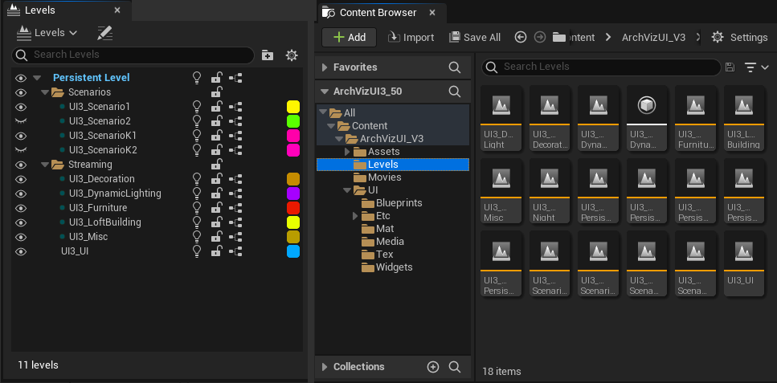
Task: Search the Collections section
Action: pyautogui.click(x=455, y=367)
